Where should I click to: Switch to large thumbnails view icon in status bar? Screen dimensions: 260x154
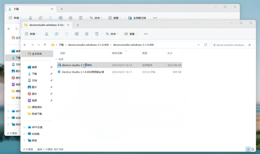(253, 149)
